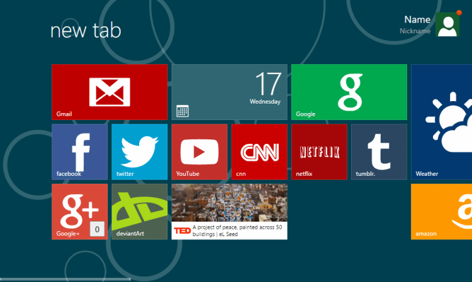Open the Google+ tile
This screenshot has width=472, height=282.
[x=79, y=212]
